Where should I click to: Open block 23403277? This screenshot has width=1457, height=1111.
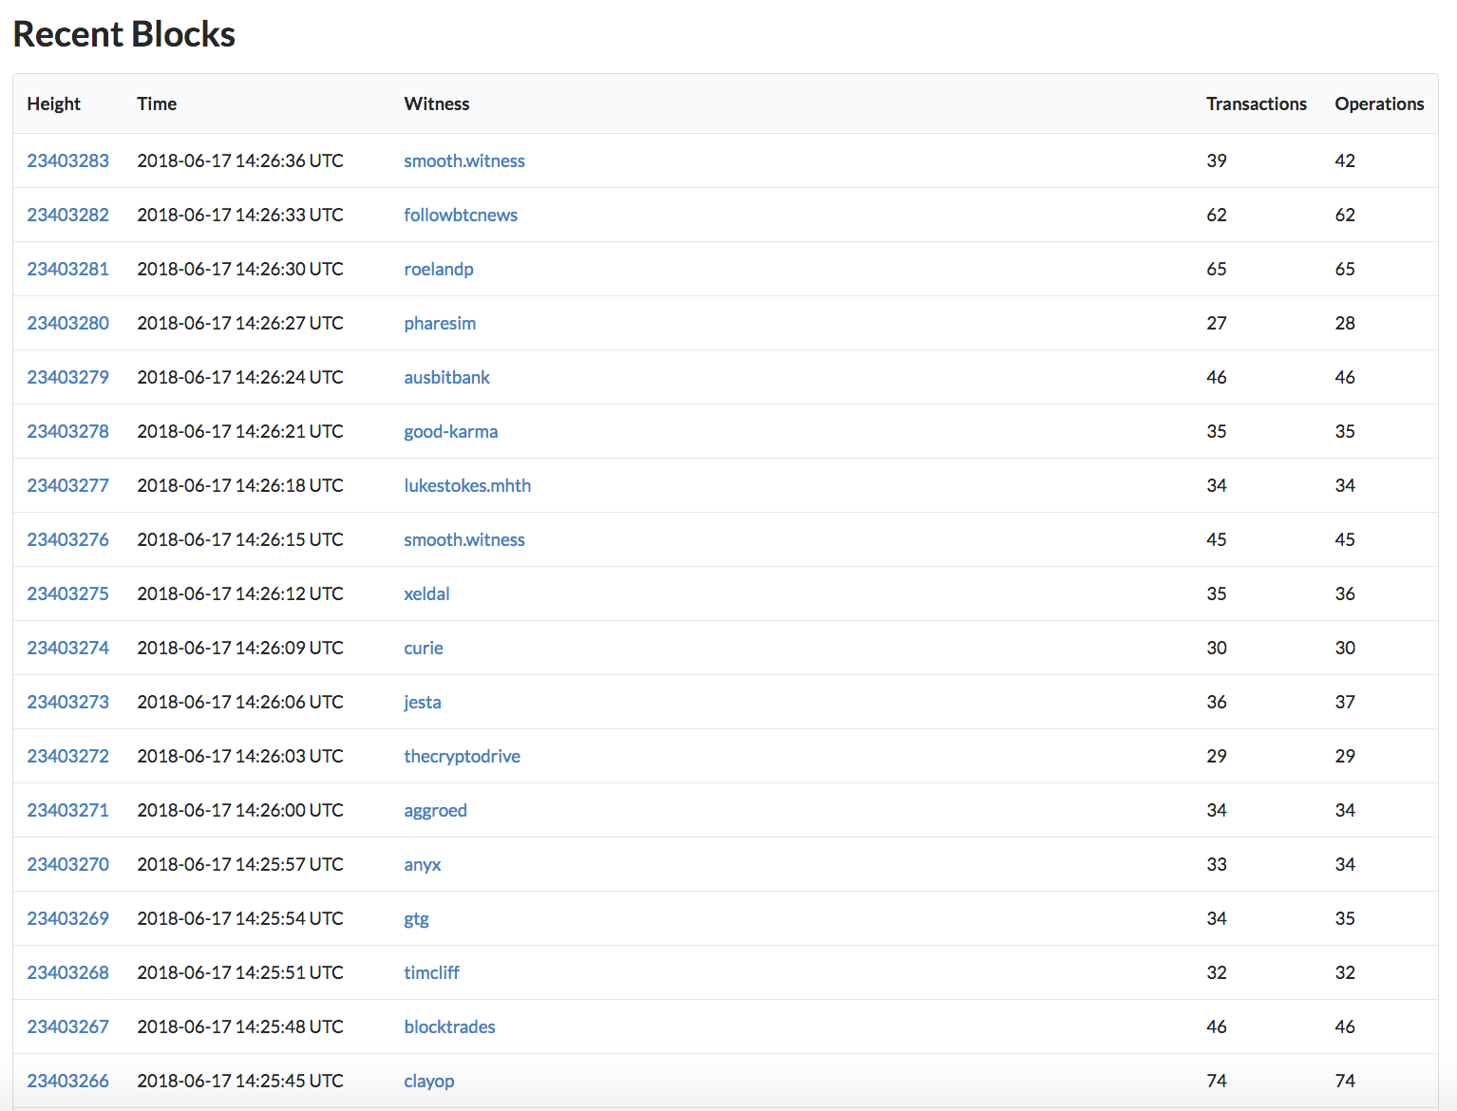(68, 485)
